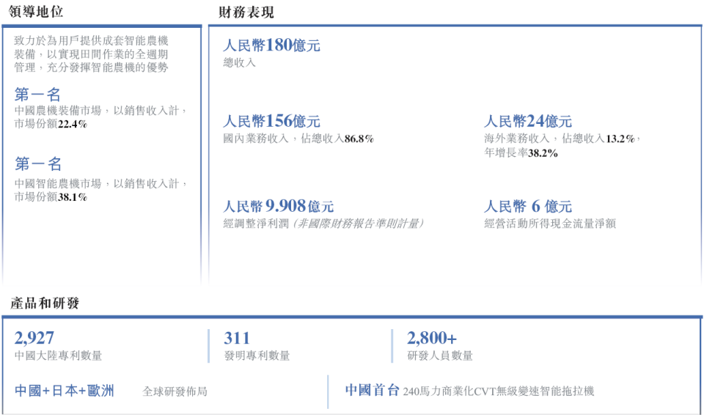This screenshot has height=417, width=704.
Task: Click the 全球研發佈局 label
Action: [175, 392]
